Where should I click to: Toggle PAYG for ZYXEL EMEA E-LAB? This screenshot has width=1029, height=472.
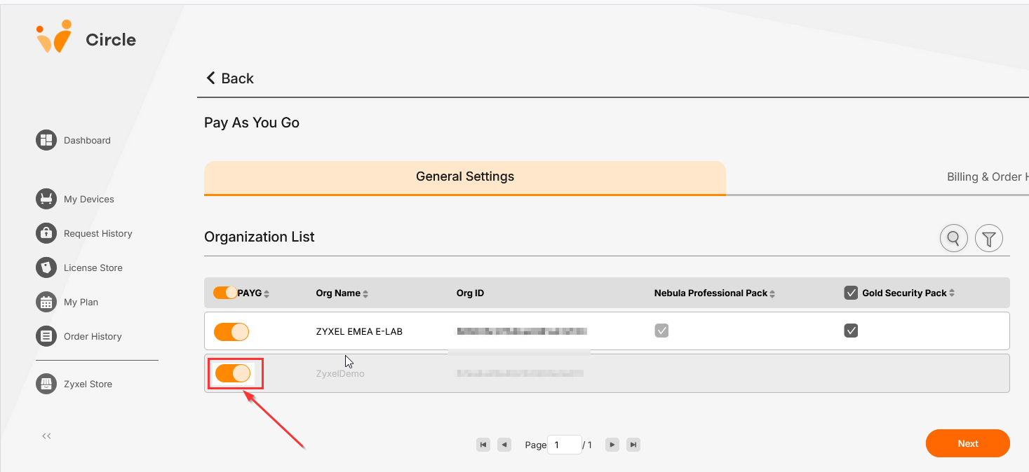pos(231,331)
